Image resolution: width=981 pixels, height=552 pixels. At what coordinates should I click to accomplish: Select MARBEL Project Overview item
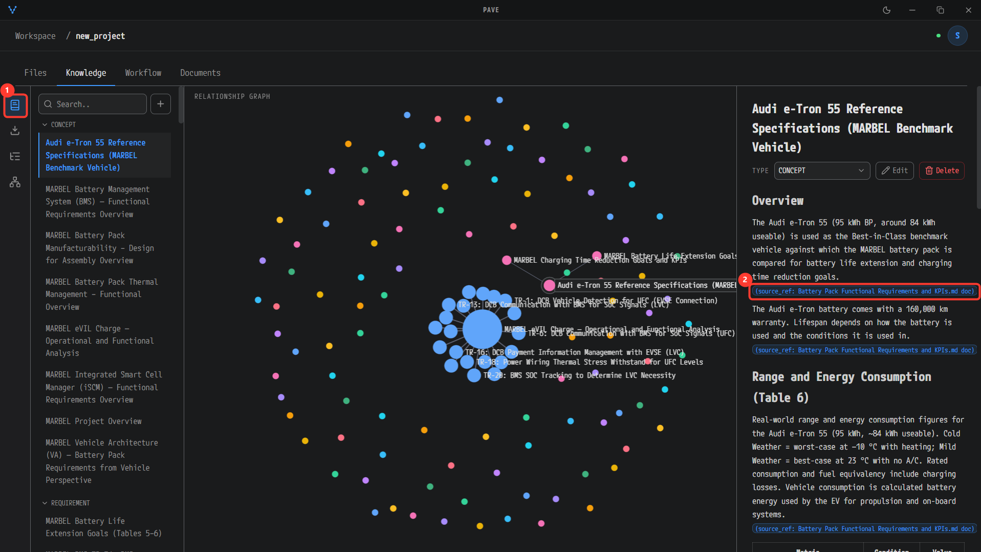(104, 421)
